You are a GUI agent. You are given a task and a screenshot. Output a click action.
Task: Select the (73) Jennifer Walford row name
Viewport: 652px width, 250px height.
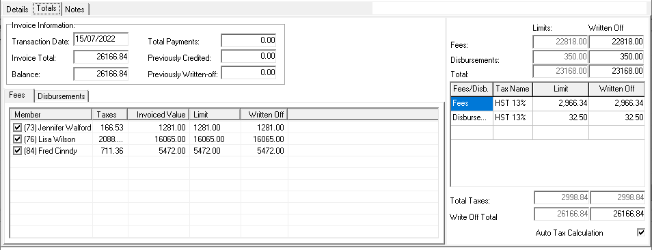57,128
